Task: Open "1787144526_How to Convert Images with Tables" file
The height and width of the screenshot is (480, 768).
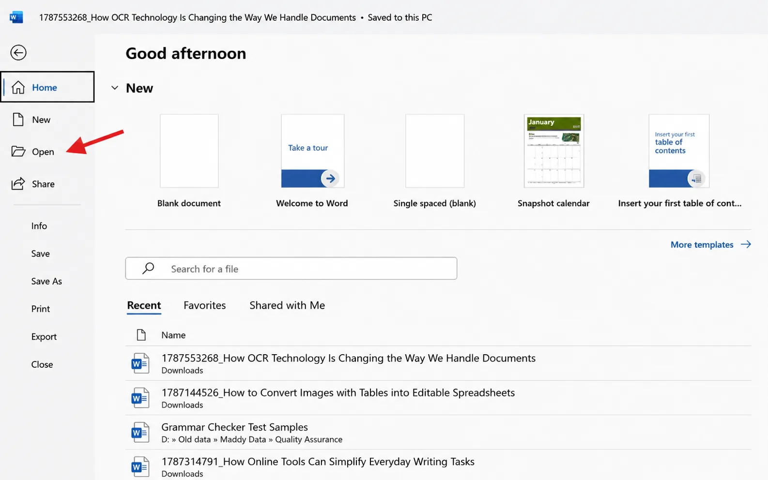Action: (438, 398)
